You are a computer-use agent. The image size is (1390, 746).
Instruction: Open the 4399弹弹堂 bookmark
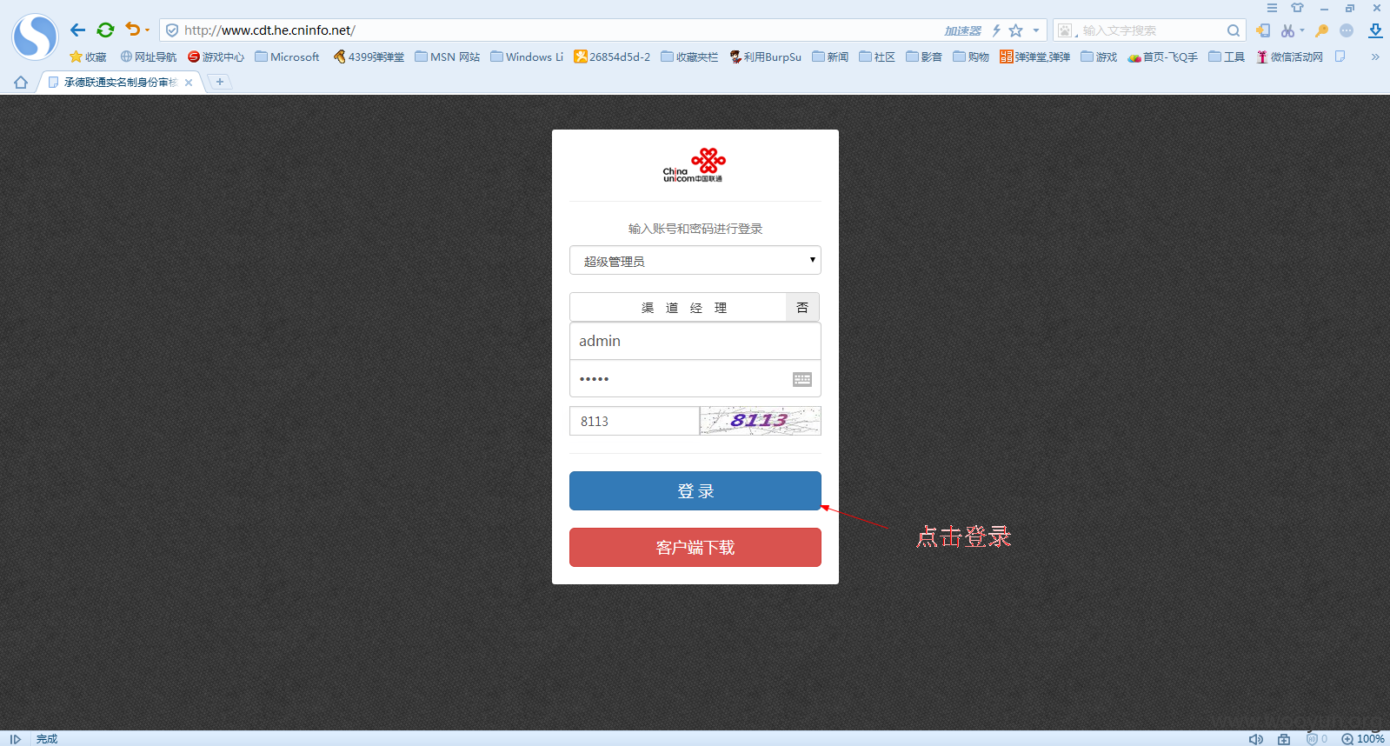pyautogui.click(x=369, y=57)
